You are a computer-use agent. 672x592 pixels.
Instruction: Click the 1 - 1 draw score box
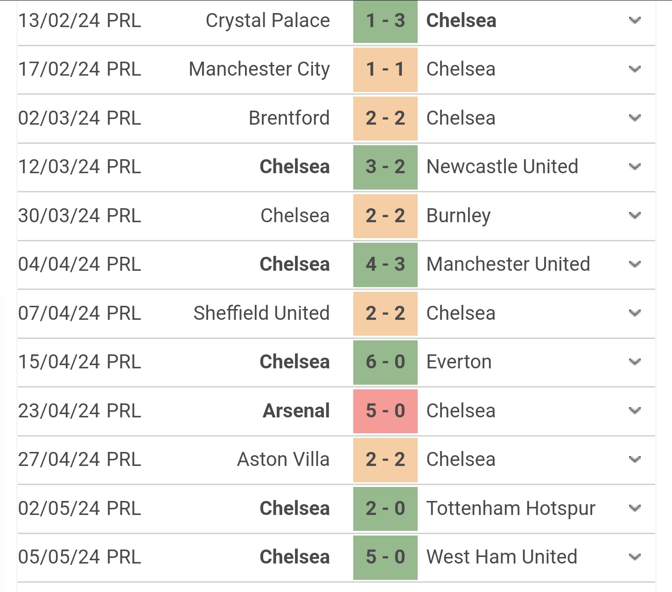click(385, 70)
